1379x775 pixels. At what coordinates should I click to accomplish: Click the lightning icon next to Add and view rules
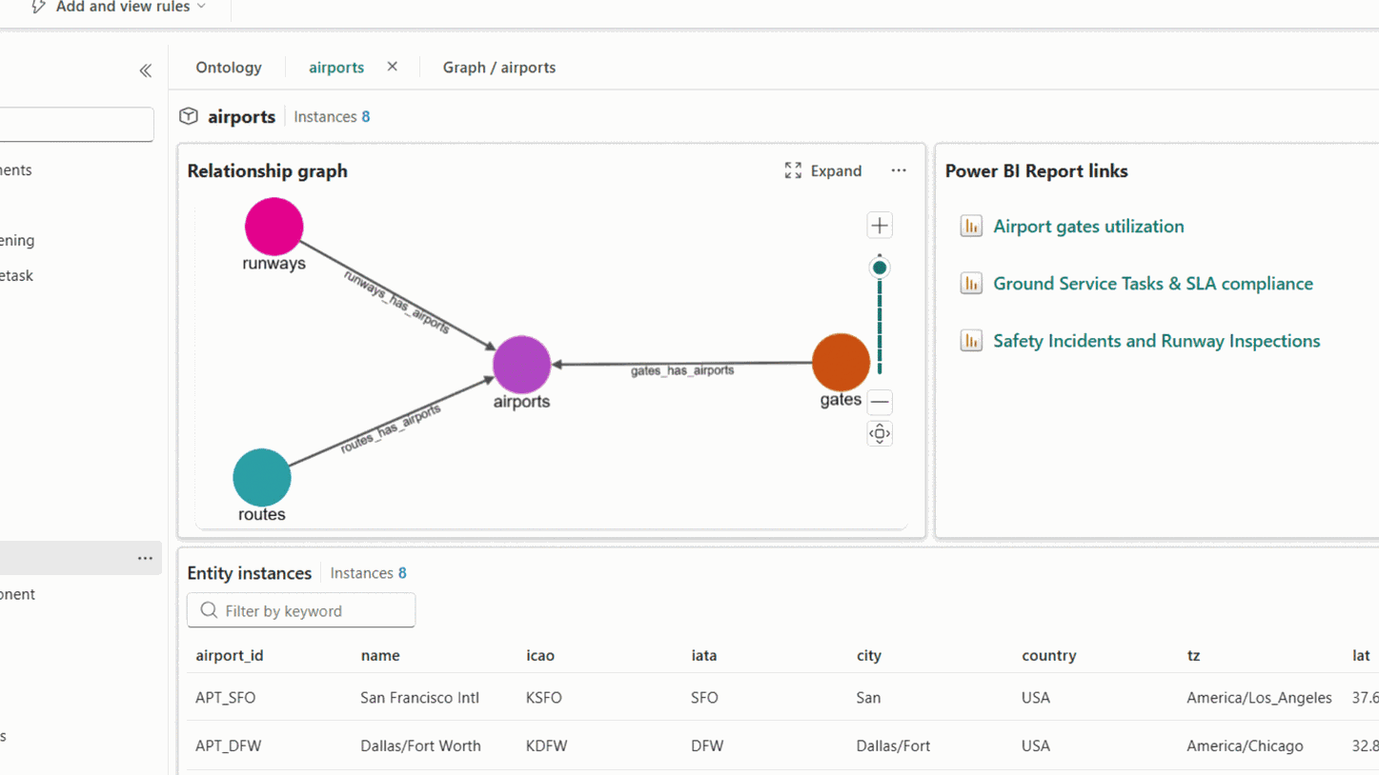pos(37,7)
